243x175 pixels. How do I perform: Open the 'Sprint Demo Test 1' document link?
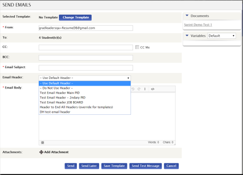point(198,25)
